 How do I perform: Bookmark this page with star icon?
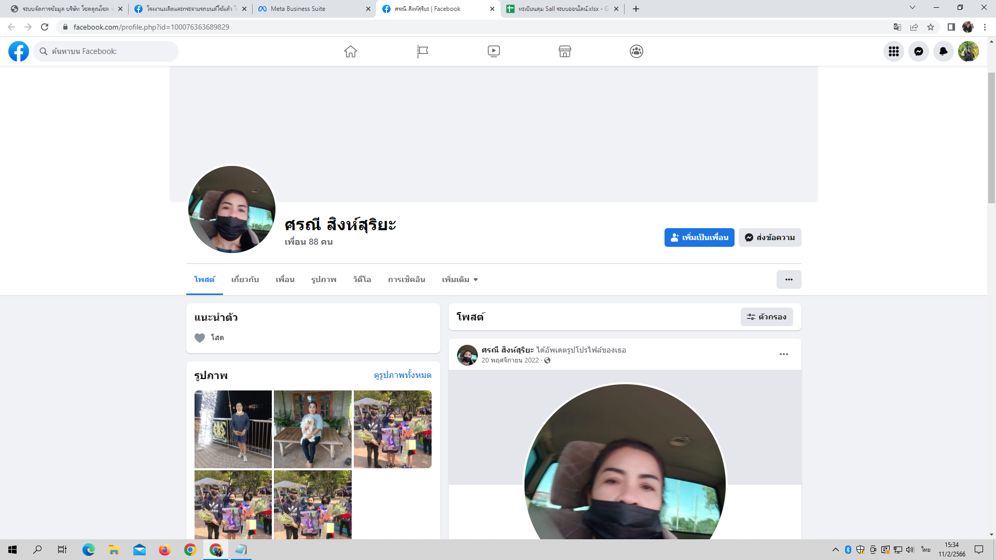931,27
